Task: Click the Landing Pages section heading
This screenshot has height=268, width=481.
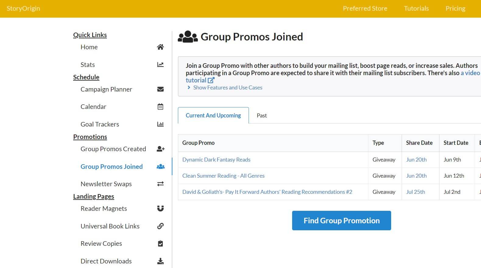Action: pos(94,197)
